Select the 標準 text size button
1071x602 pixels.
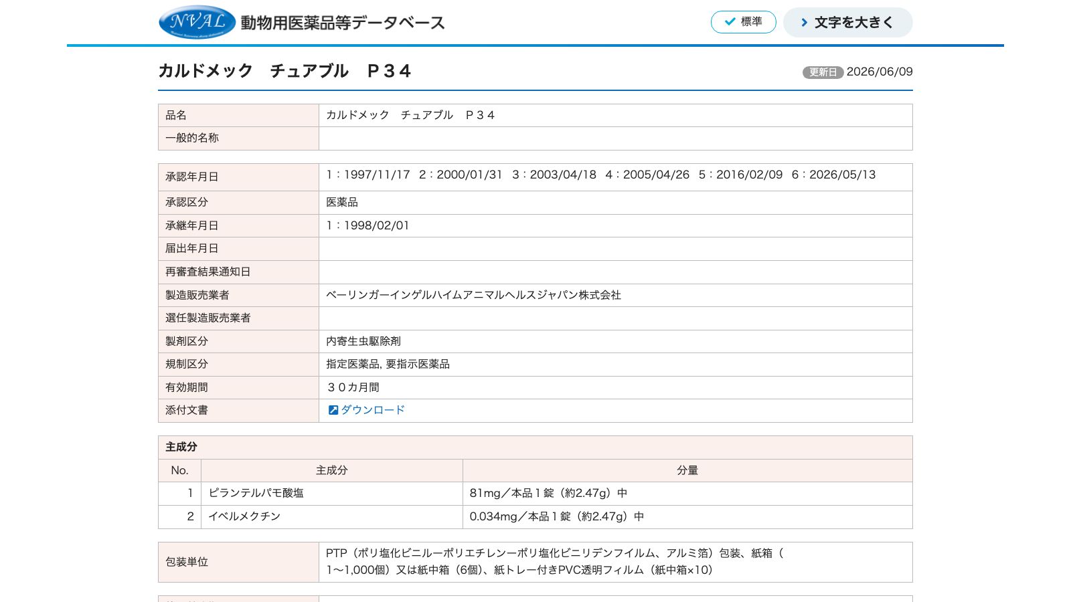tap(743, 22)
